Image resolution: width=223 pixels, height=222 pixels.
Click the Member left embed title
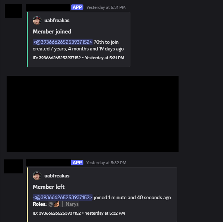(x=48, y=187)
